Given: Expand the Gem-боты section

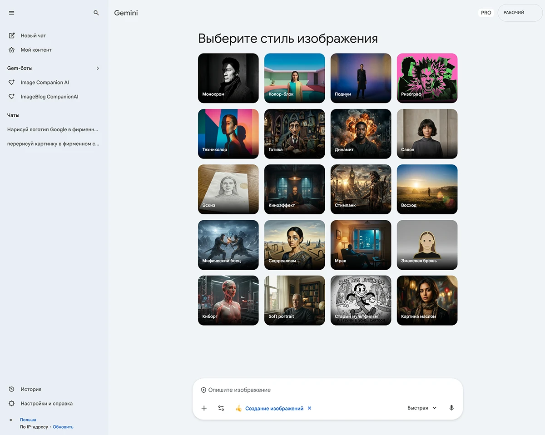Looking at the screenshot, I should (x=98, y=68).
